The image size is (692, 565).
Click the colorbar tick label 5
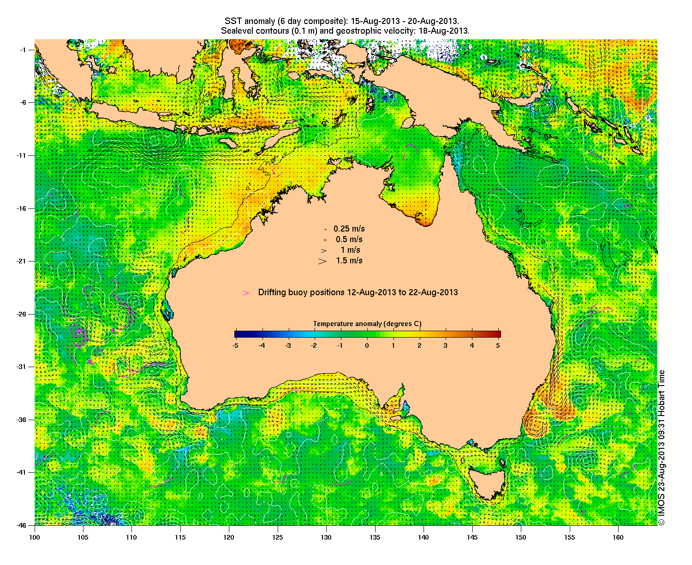coord(499,345)
